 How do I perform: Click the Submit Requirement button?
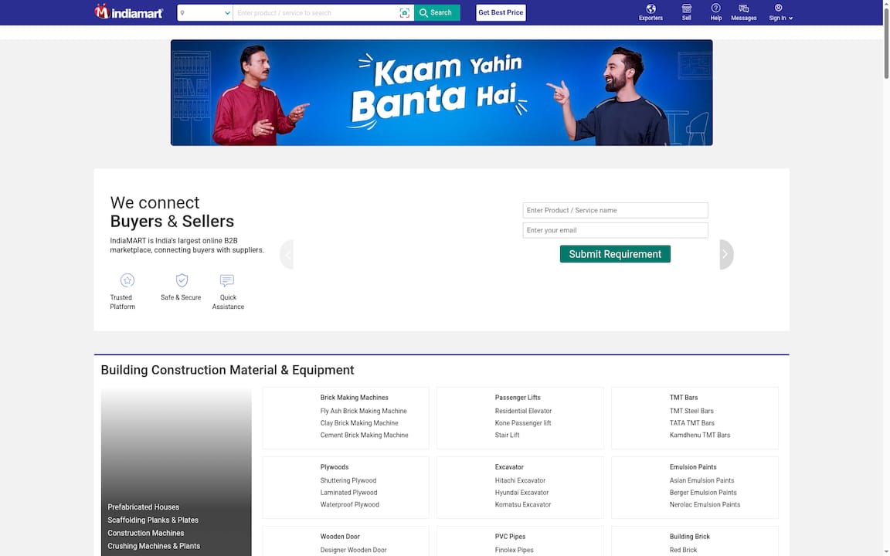[615, 254]
